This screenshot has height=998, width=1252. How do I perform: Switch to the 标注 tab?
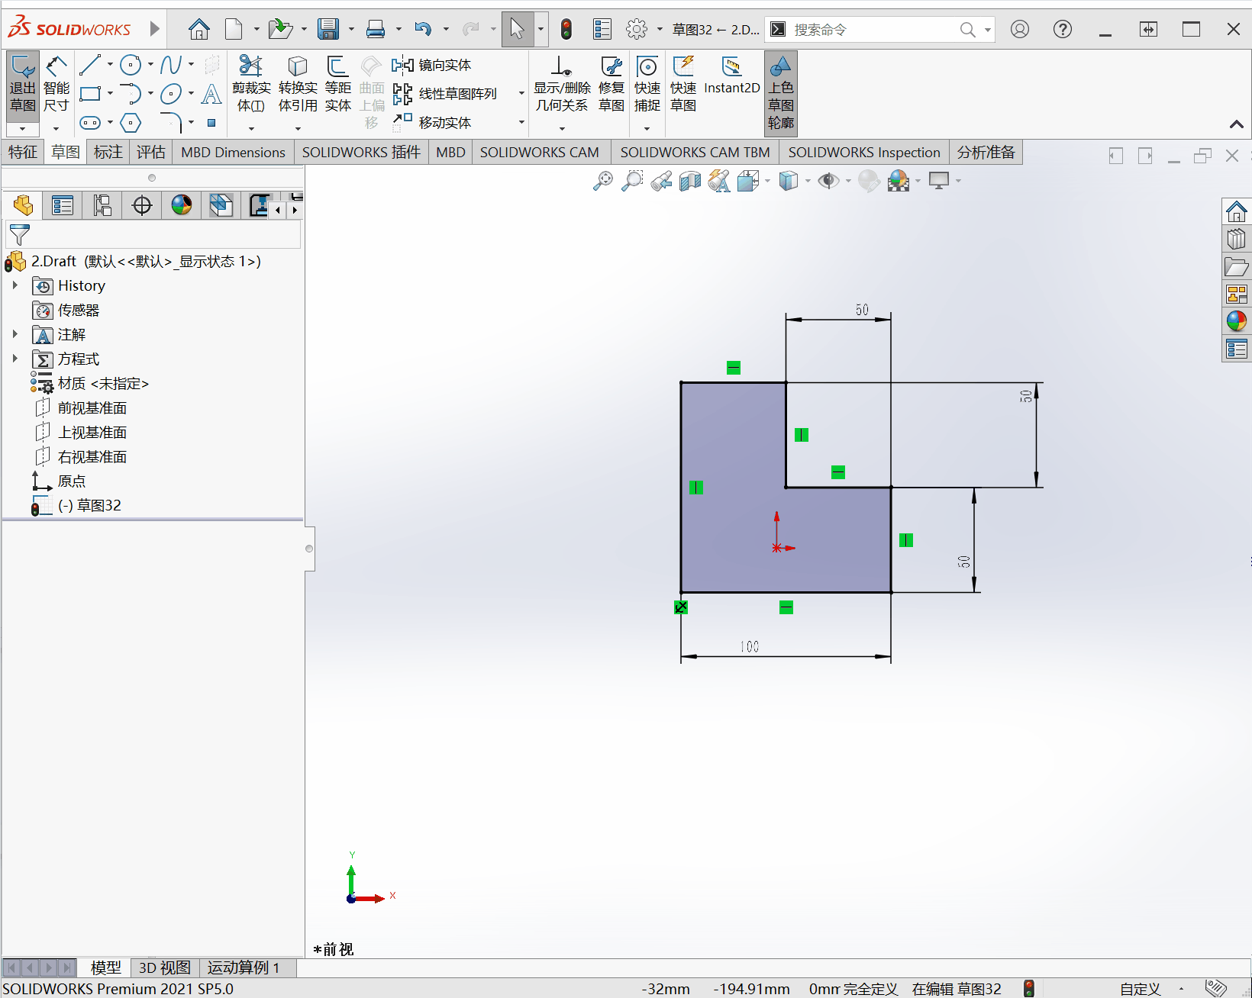click(108, 152)
